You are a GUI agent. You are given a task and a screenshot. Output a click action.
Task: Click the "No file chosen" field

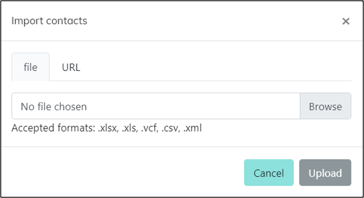click(156, 107)
